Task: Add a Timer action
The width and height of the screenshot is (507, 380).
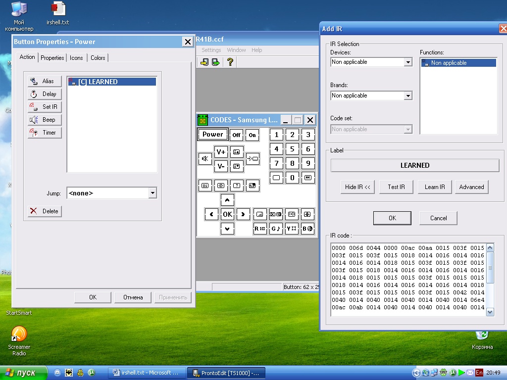Action: coord(45,133)
